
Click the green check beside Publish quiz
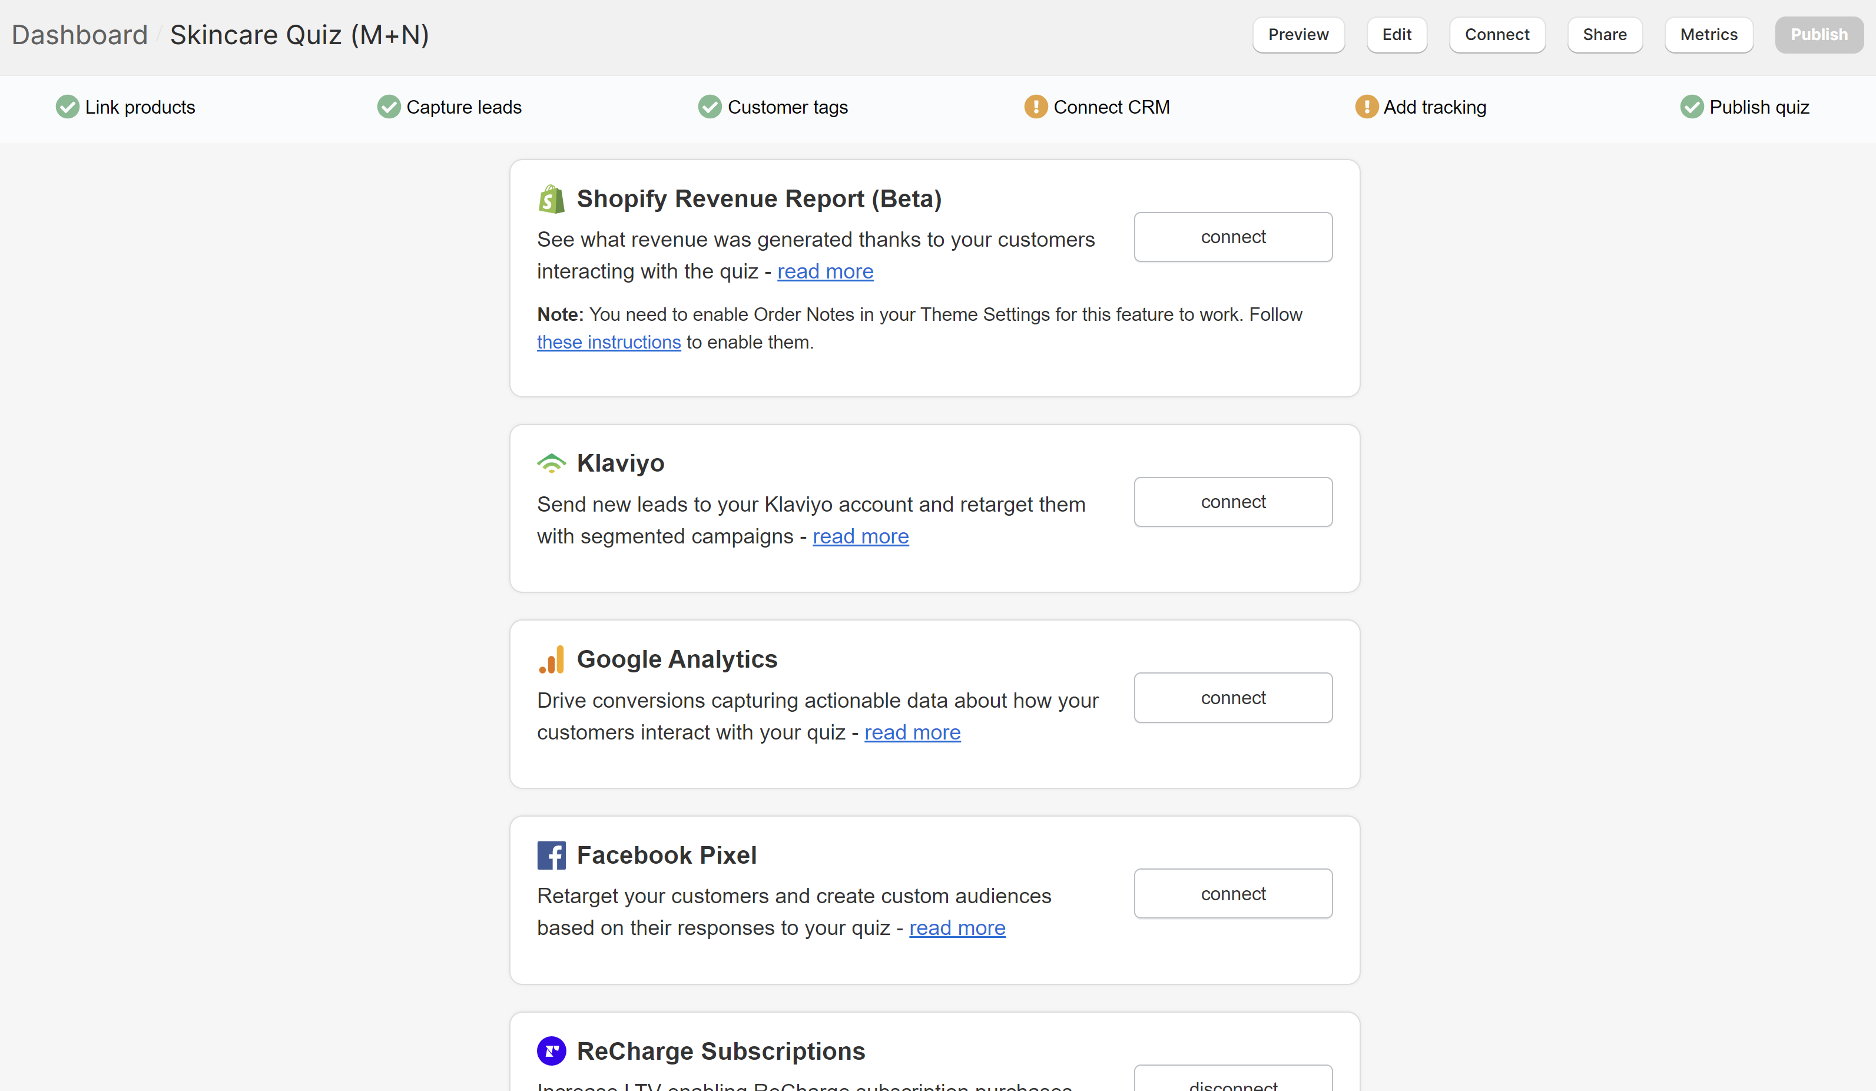1691,107
